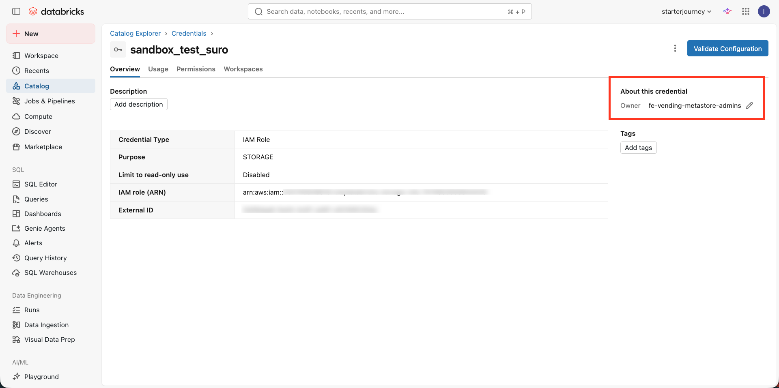Follow the Credentials breadcrumb link
Image resolution: width=779 pixels, height=388 pixels.
189,33
